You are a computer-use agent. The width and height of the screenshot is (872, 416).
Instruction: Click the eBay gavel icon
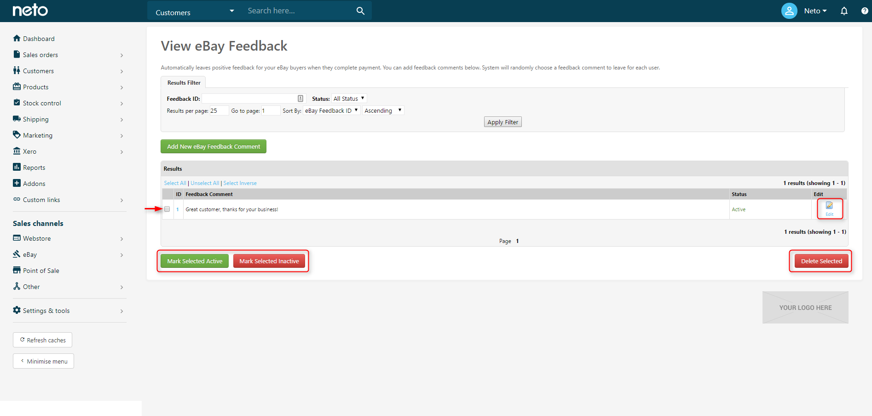click(x=17, y=254)
